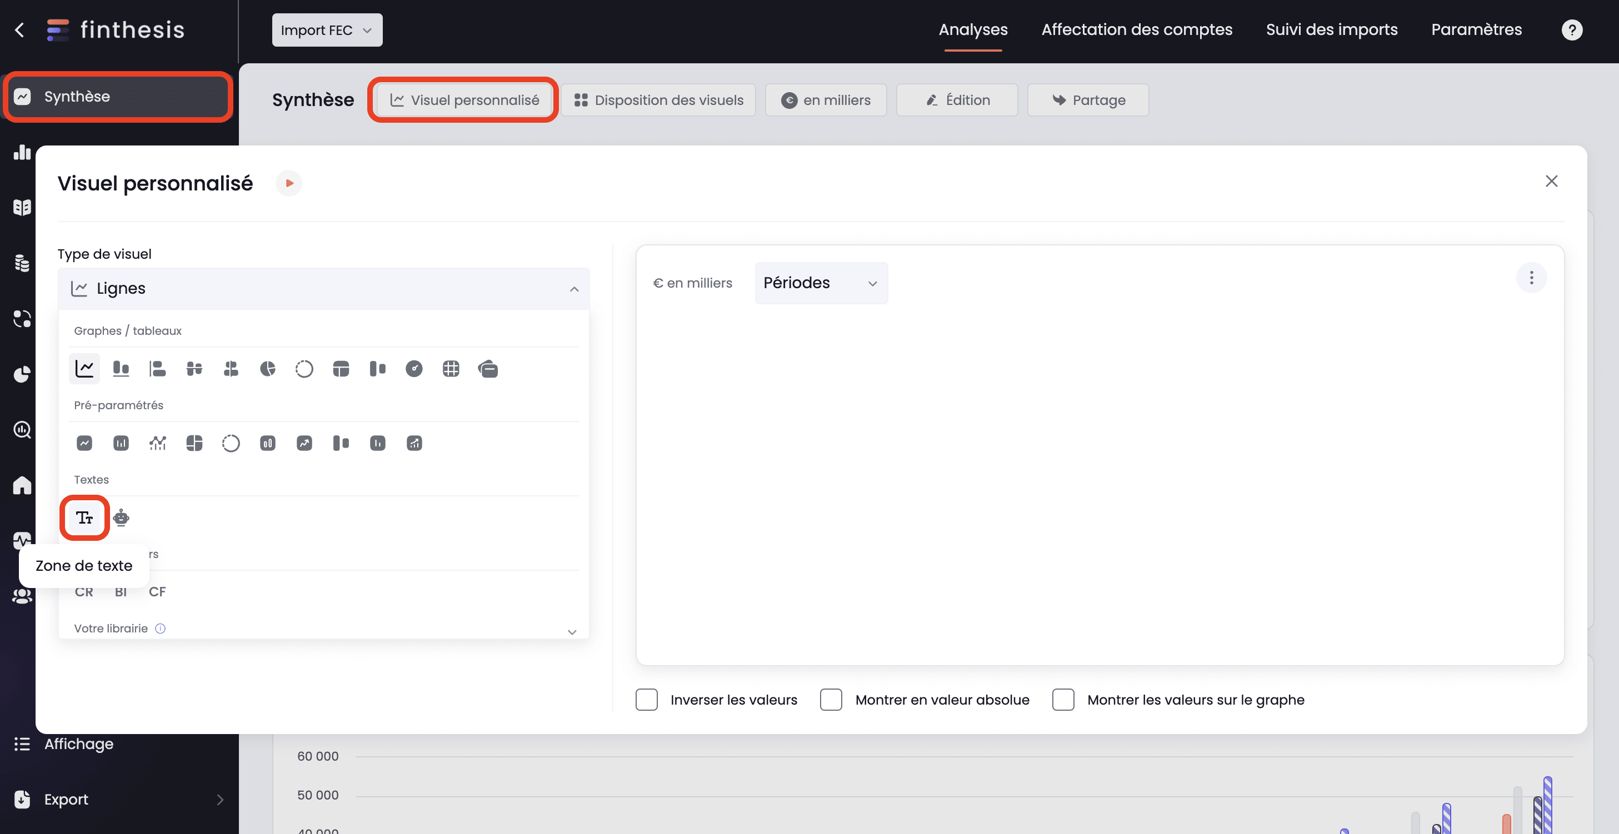This screenshot has width=1619, height=834.
Task: Open the magnifier analysis icon in left sidebar
Action: (x=22, y=430)
